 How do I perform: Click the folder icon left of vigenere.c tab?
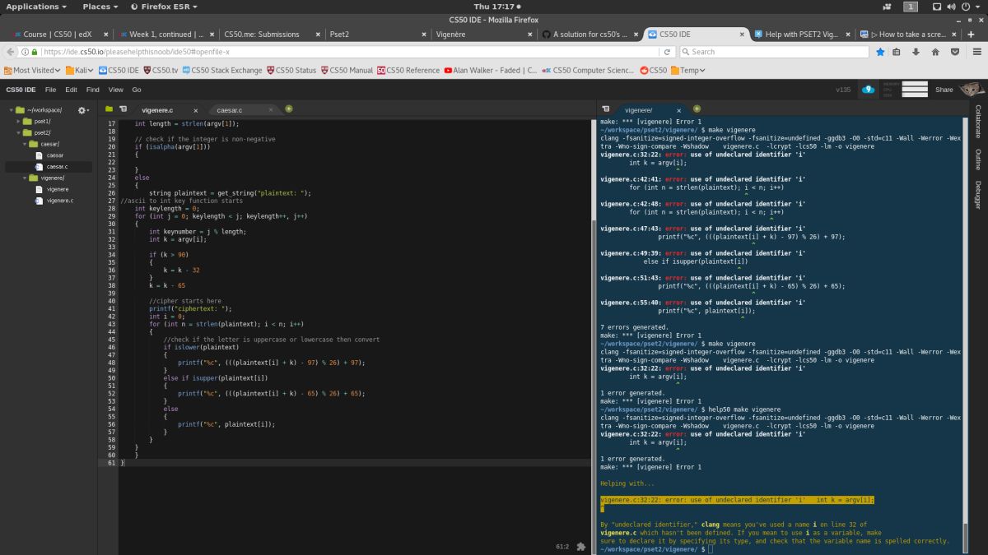[109, 109]
